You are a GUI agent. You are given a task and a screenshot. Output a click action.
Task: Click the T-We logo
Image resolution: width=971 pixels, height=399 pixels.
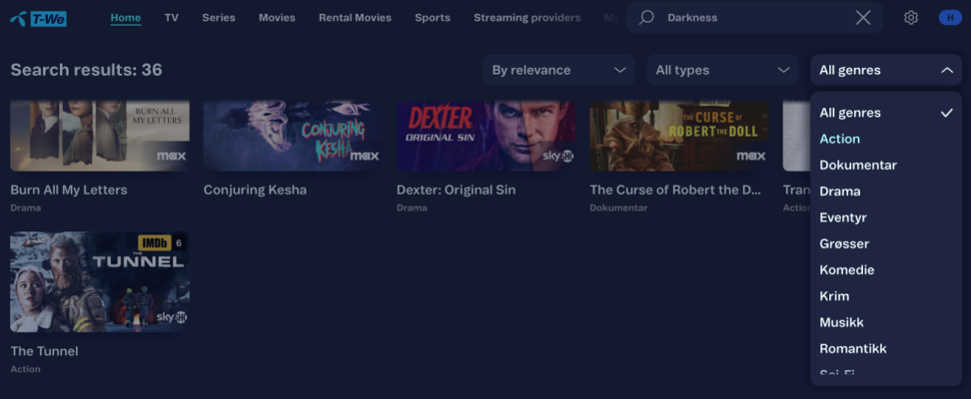pos(38,18)
